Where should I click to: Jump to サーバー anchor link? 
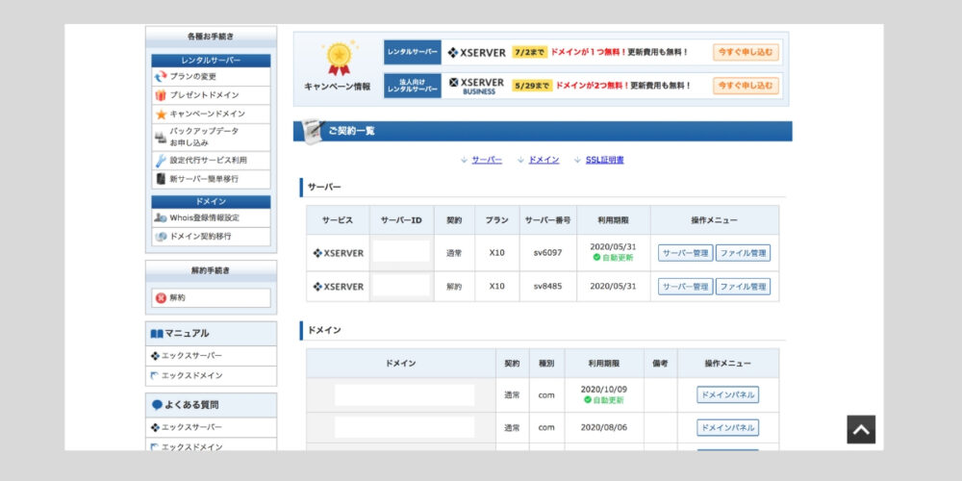487,160
